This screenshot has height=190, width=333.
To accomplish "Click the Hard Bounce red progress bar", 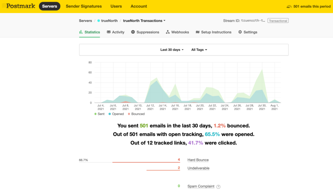I will (x=146, y=162).
